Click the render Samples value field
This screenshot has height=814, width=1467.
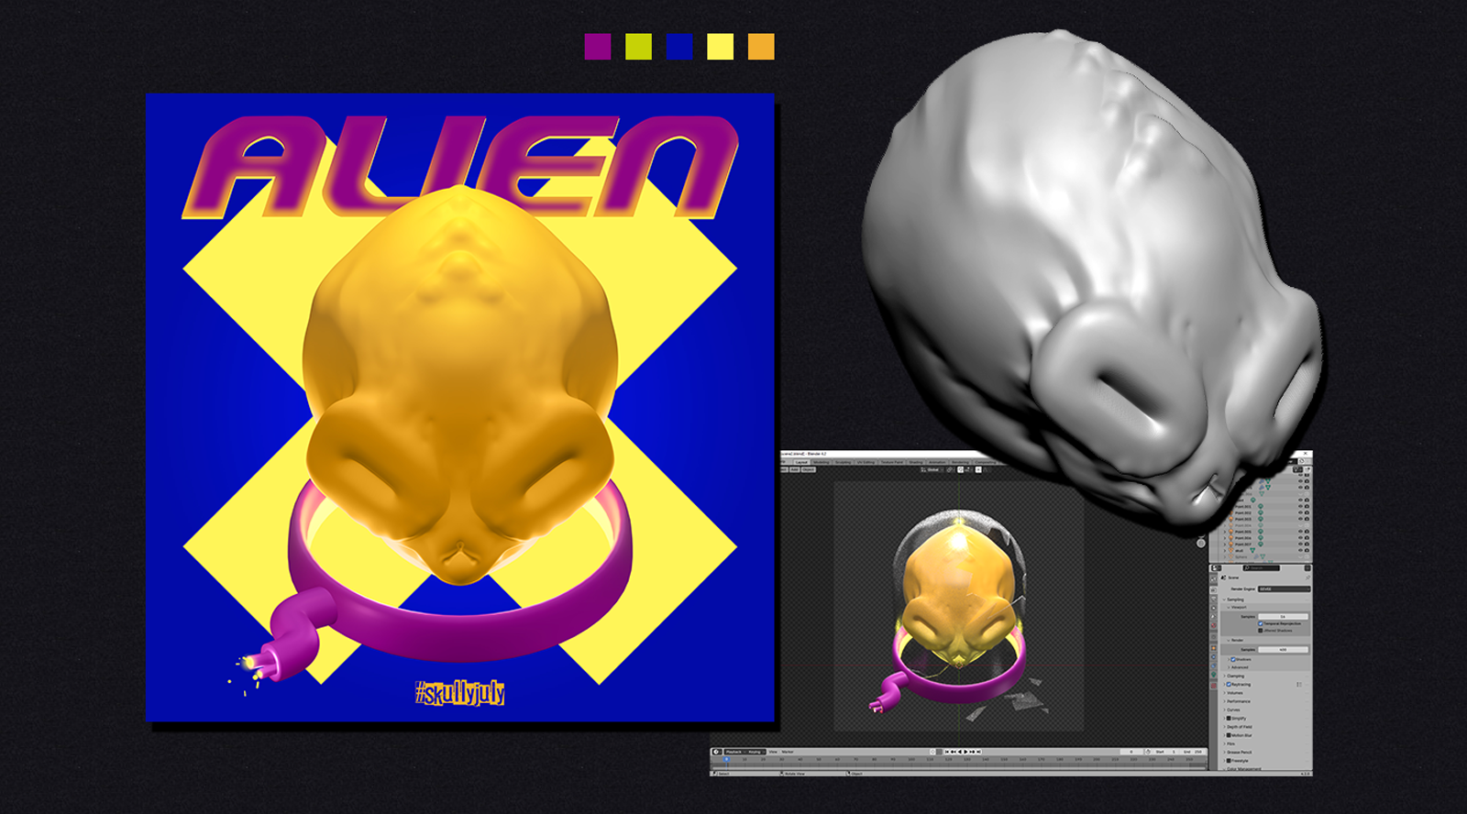click(1284, 649)
